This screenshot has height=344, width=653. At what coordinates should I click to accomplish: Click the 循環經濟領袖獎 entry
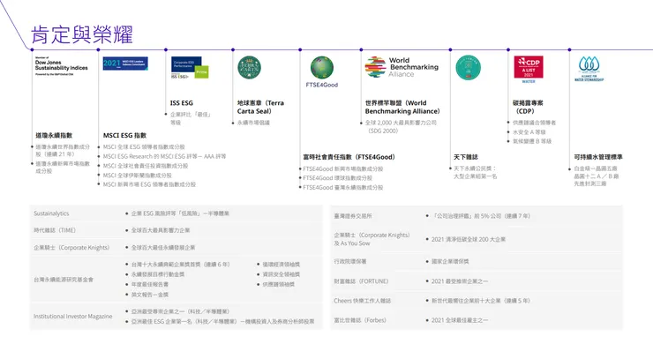(281, 265)
